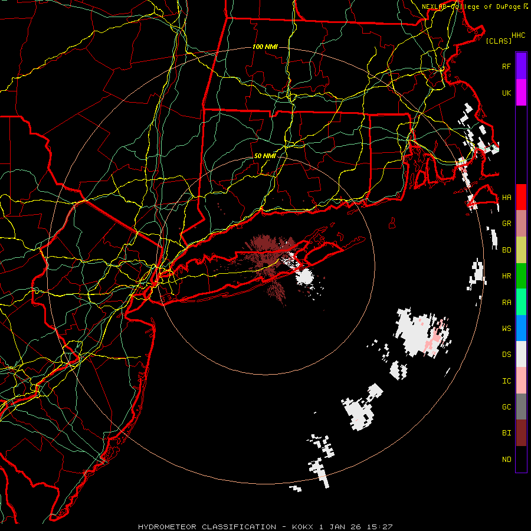
Task: Click the "HHC" product code text
Action: (518, 35)
